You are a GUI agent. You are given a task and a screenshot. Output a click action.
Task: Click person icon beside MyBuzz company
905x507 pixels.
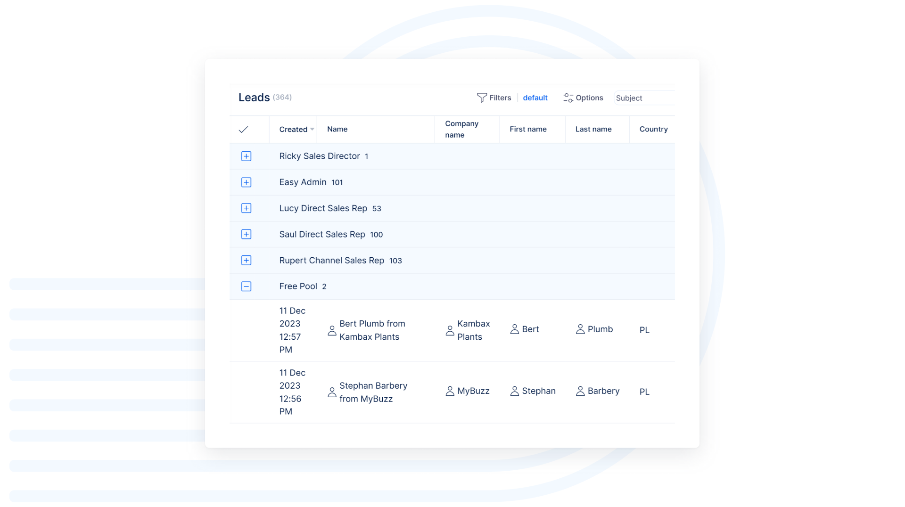(450, 391)
